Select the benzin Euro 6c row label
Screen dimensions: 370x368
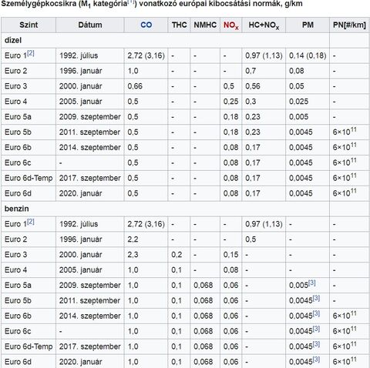[x=18, y=331]
